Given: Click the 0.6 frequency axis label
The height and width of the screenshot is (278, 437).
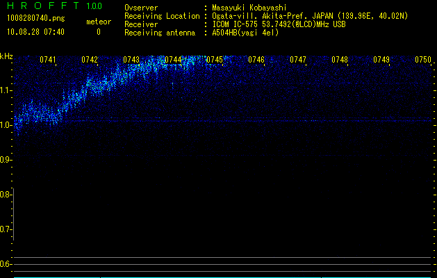Looking at the screenshot, I should point(6,264).
